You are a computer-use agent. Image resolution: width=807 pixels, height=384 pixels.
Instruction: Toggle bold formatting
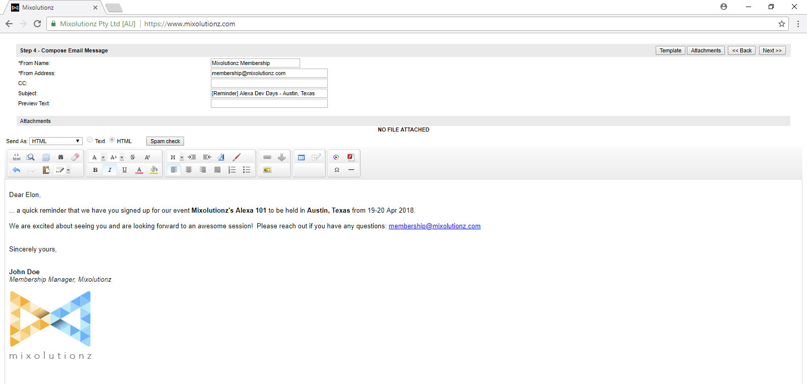click(x=95, y=170)
